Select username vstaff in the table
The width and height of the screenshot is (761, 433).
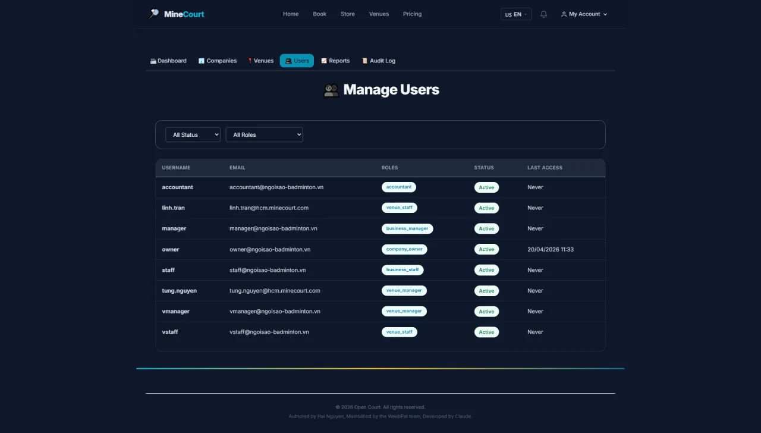170,332
